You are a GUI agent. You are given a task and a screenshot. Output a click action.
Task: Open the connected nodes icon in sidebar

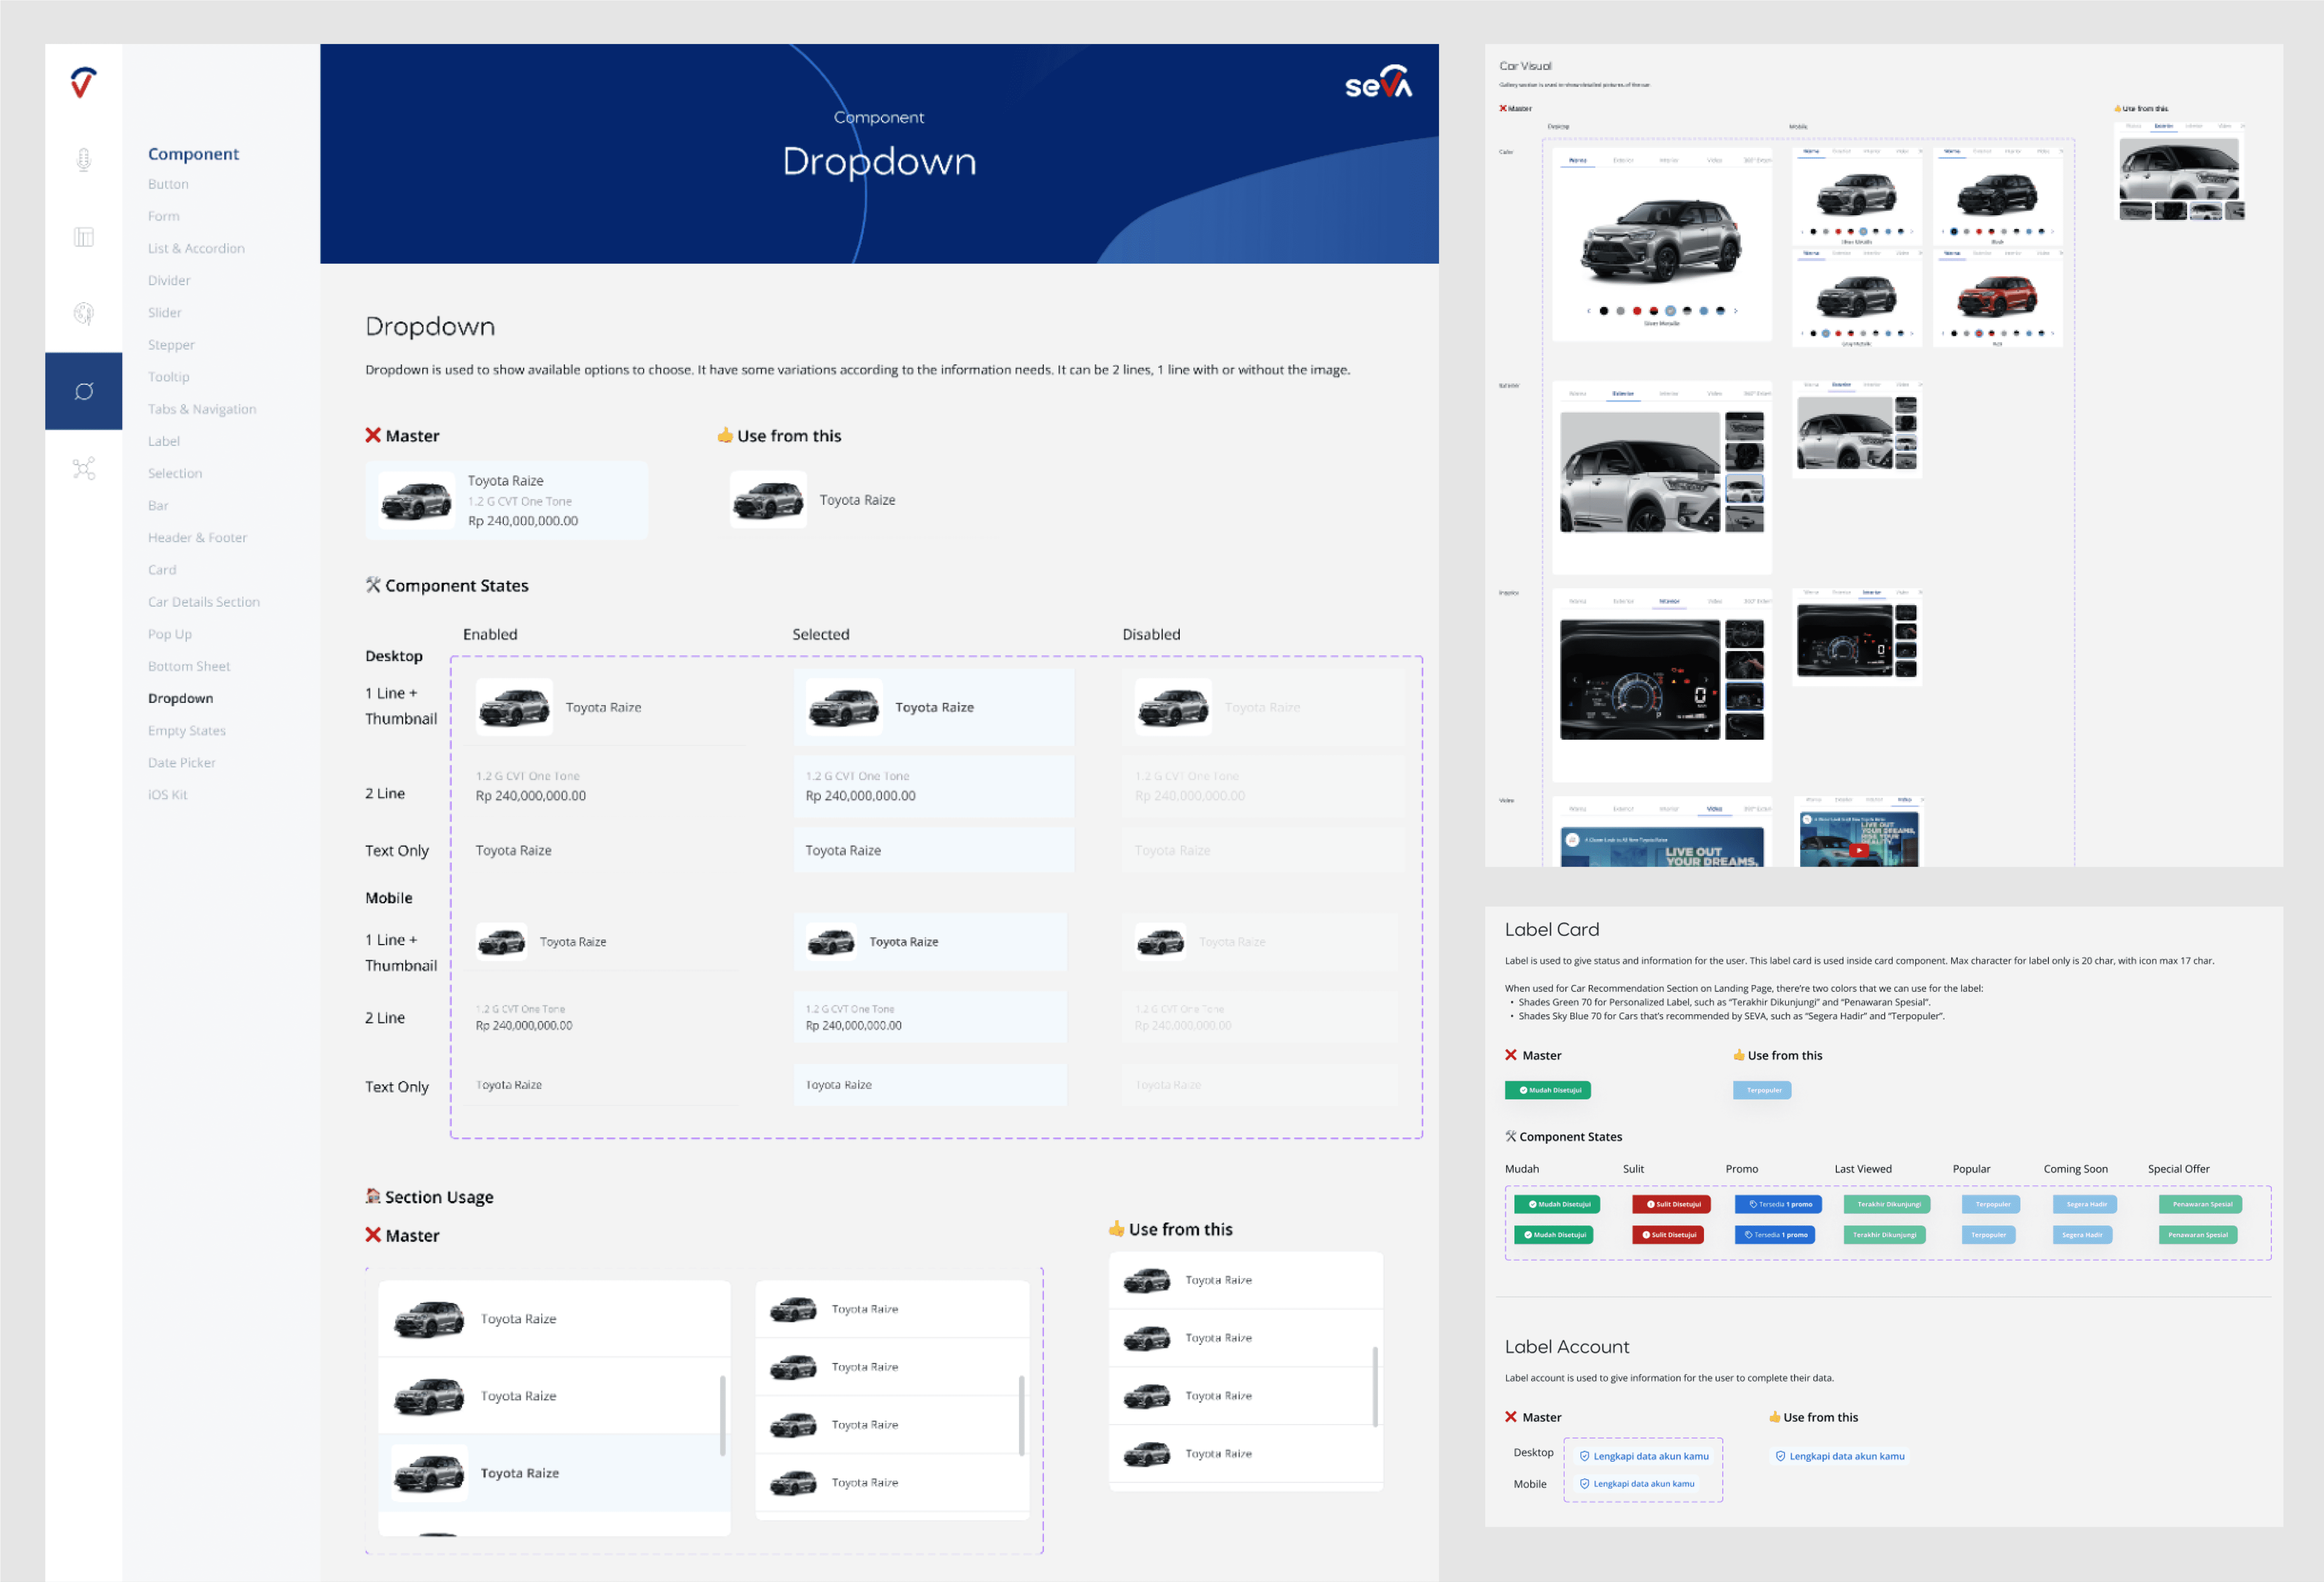click(x=84, y=468)
